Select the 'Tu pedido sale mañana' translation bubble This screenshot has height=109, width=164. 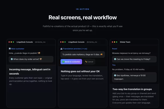coord(83,54)
